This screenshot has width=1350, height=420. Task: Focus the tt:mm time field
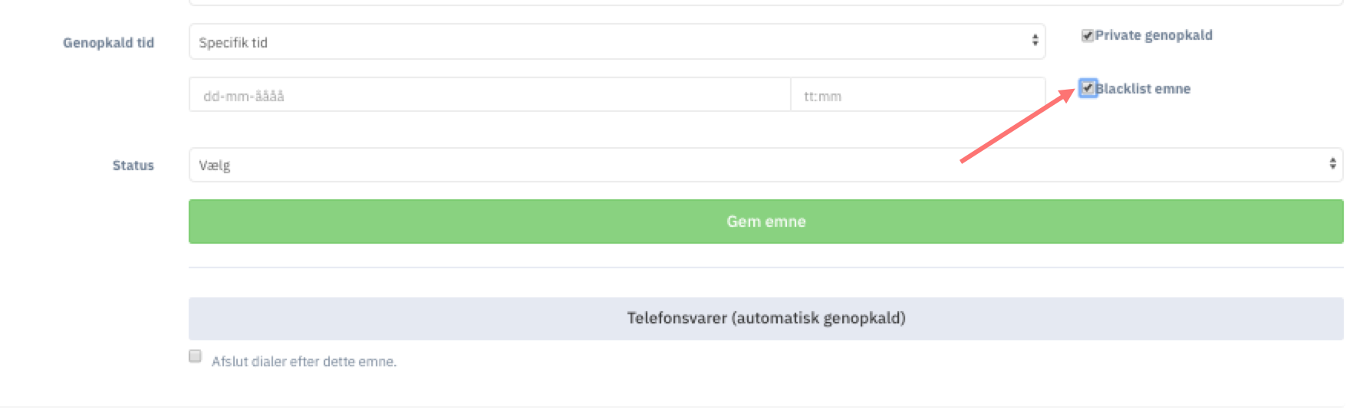918,95
